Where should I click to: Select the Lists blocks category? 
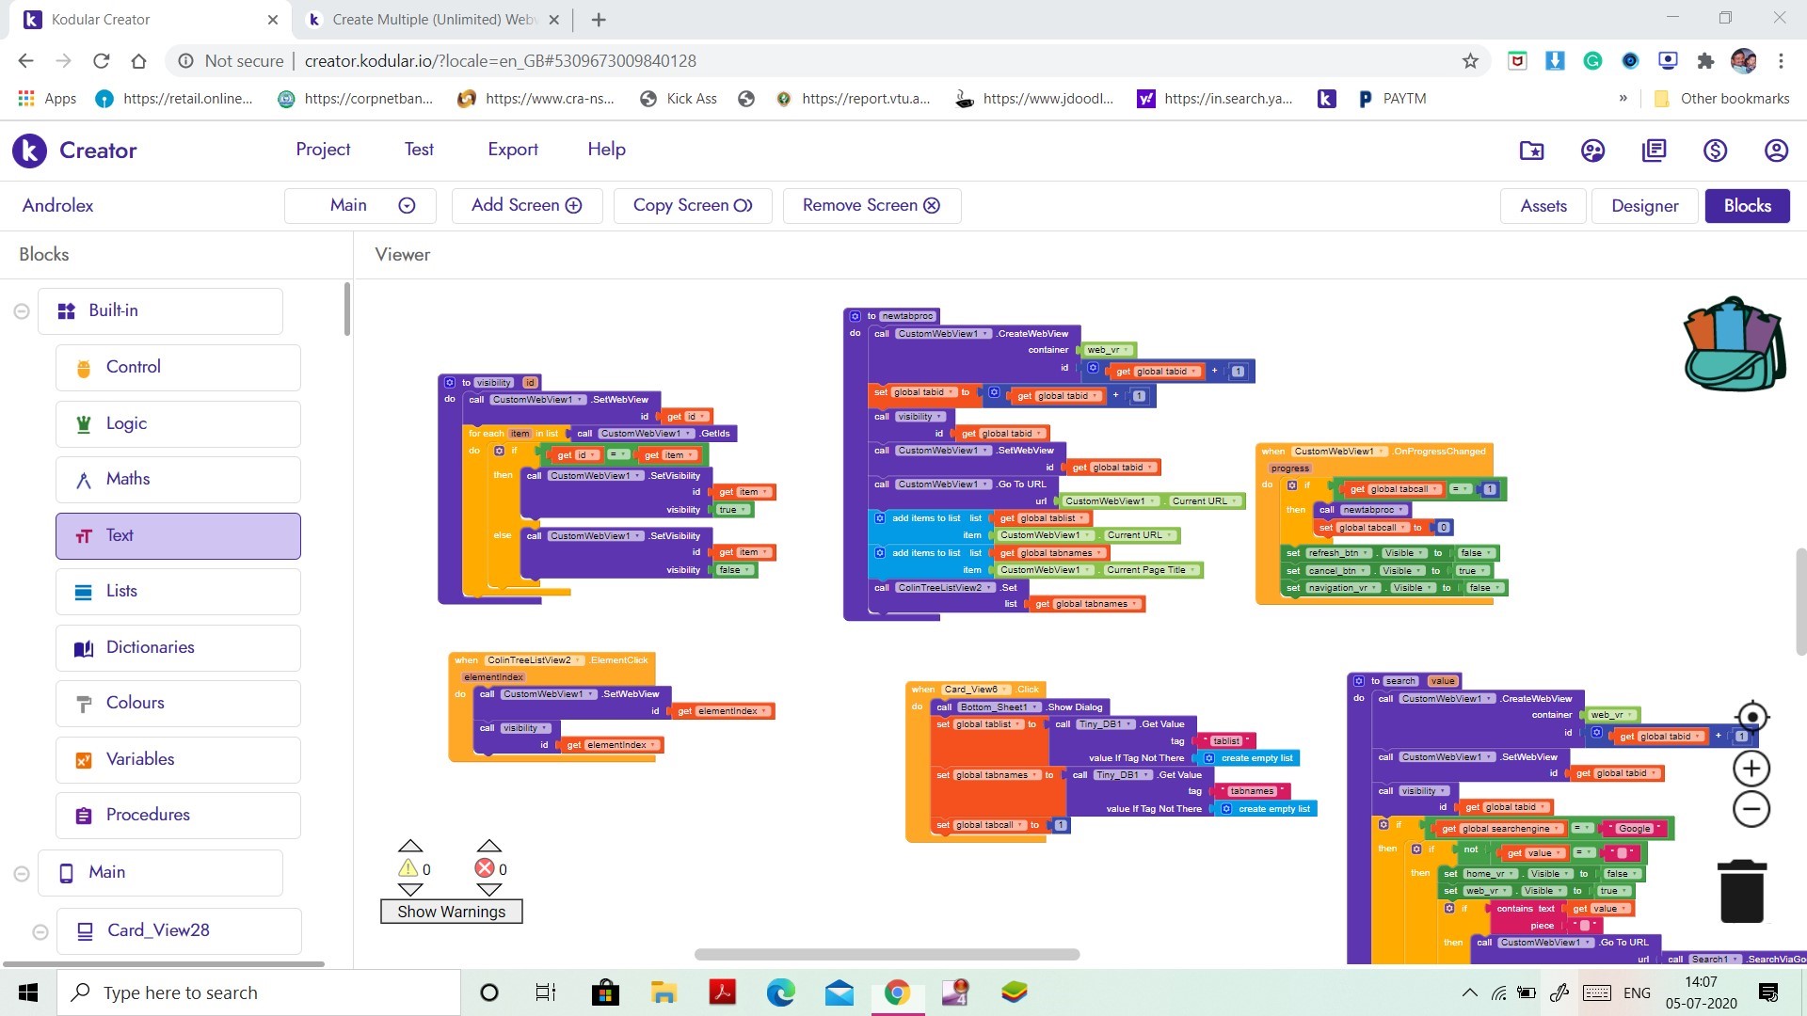pyautogui.click(x=178, y=592)
